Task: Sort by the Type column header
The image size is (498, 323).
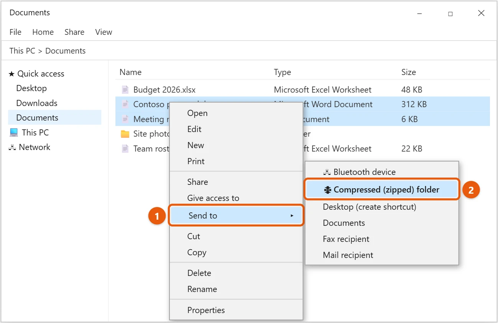Action: 283,72
